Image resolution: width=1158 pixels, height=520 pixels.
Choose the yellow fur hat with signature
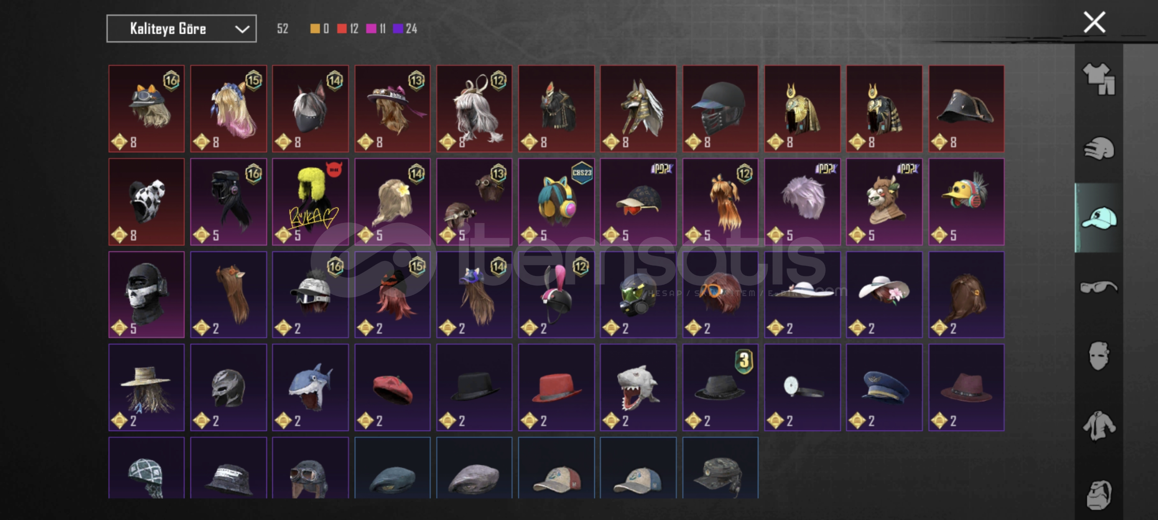coord(310,202)
